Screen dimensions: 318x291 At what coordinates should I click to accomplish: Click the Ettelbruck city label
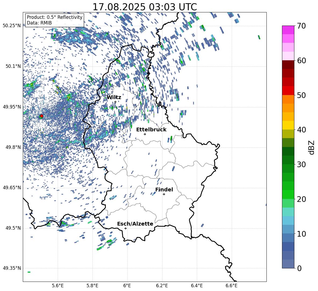[x=151, y=130]
